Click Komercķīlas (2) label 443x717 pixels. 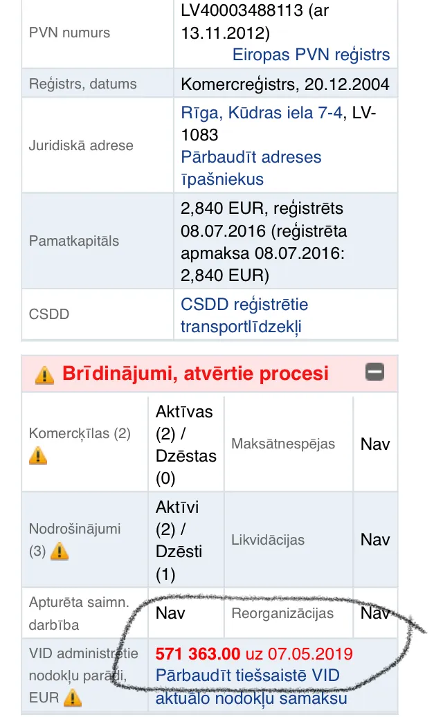tap(80, 433)
